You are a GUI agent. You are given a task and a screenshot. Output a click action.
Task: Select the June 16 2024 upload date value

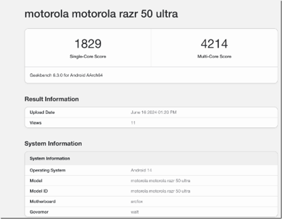(153, 112)
